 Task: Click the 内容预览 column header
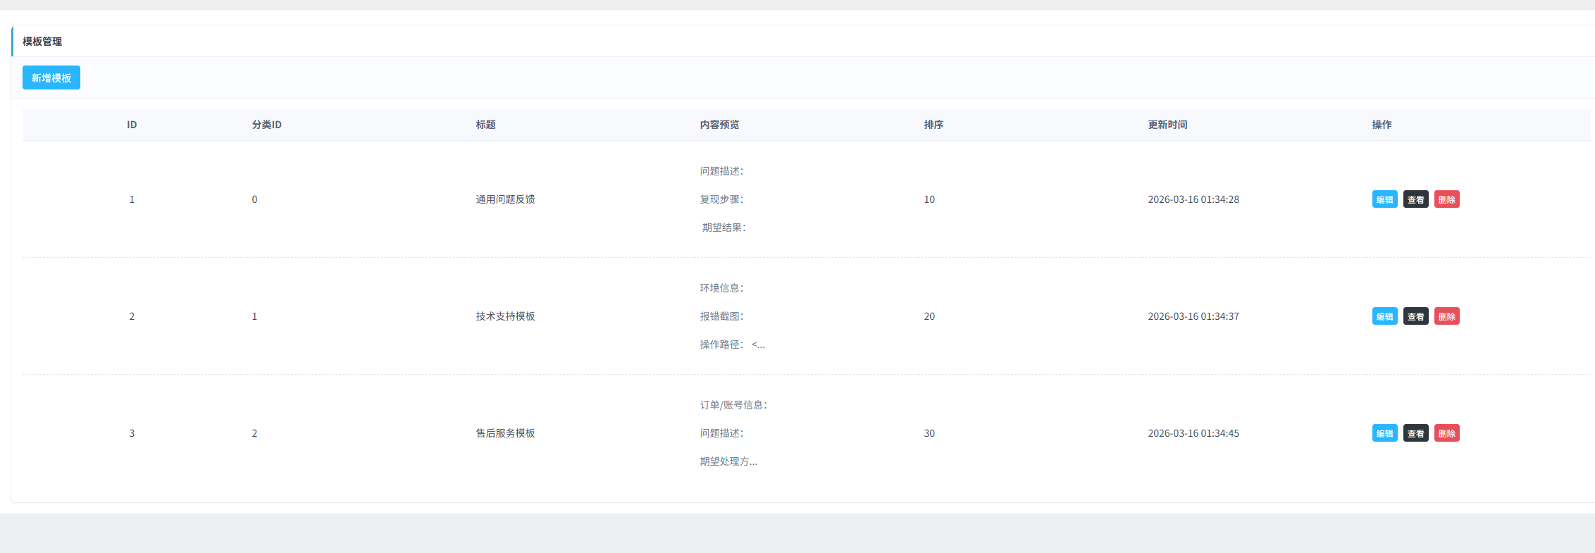(x=719, y=125)
